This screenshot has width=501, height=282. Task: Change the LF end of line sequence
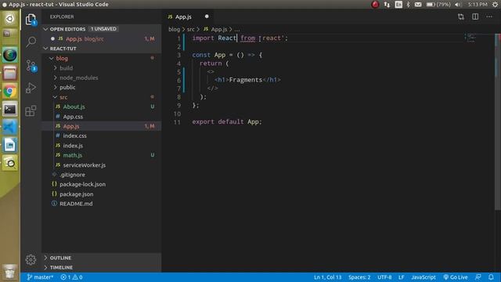click(x=402, y=277)
